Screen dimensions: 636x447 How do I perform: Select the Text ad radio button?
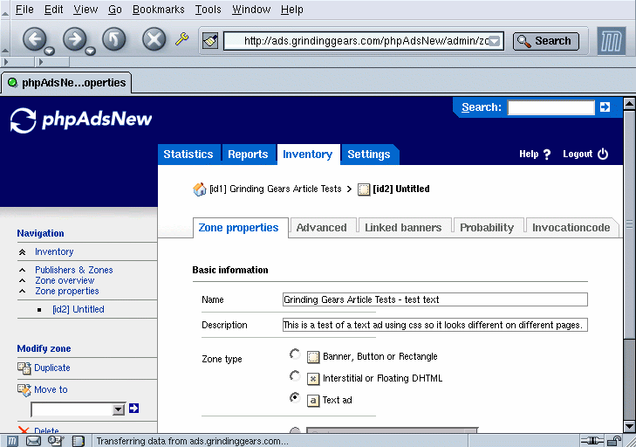pos(295,398)
